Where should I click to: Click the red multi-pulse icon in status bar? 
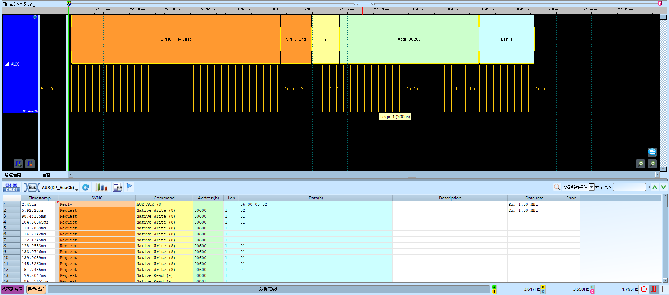pyautogui.click(x=664, y=289)
